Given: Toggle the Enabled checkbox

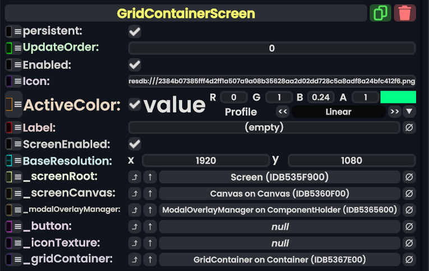Looking at the screenshot, I should click(x=135, y=65).
